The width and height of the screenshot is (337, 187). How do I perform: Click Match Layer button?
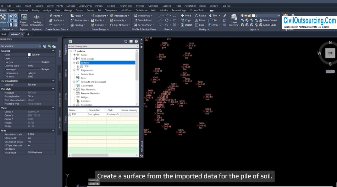point(268,25)
